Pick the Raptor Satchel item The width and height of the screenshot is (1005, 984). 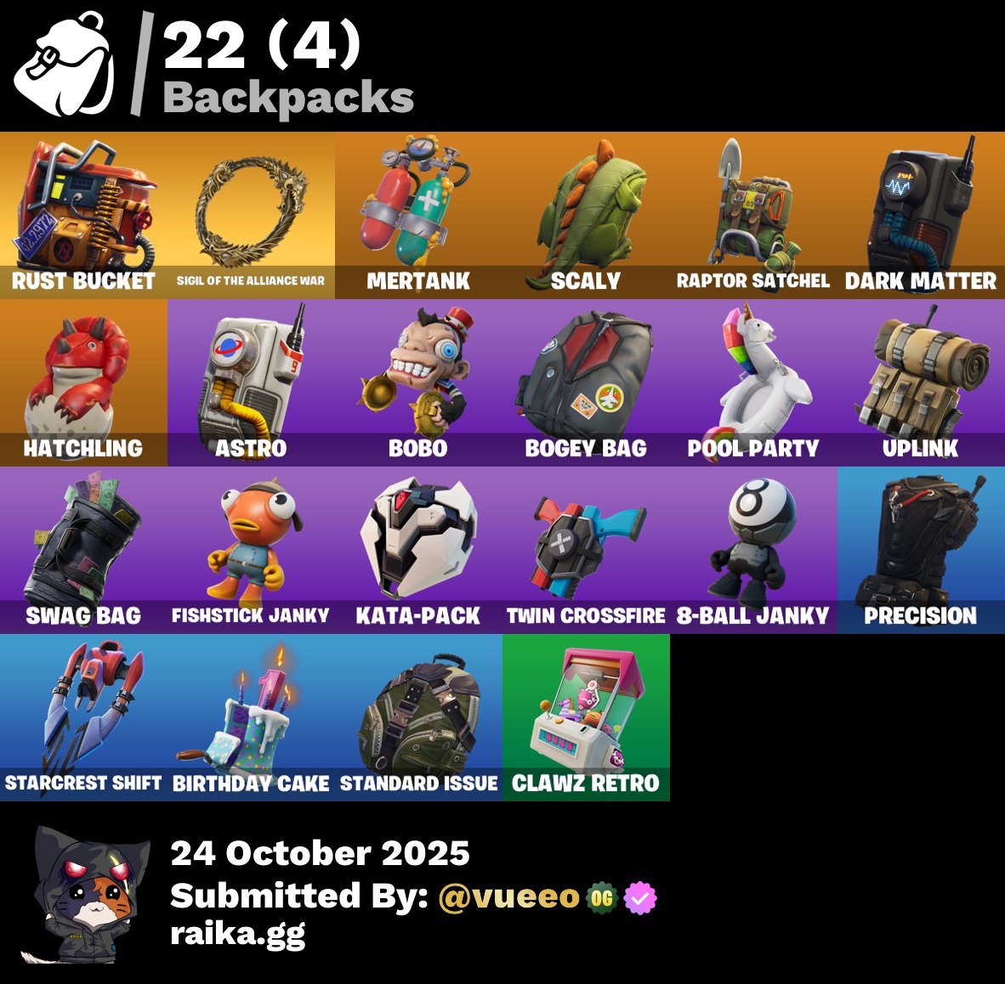click(753, 215)
